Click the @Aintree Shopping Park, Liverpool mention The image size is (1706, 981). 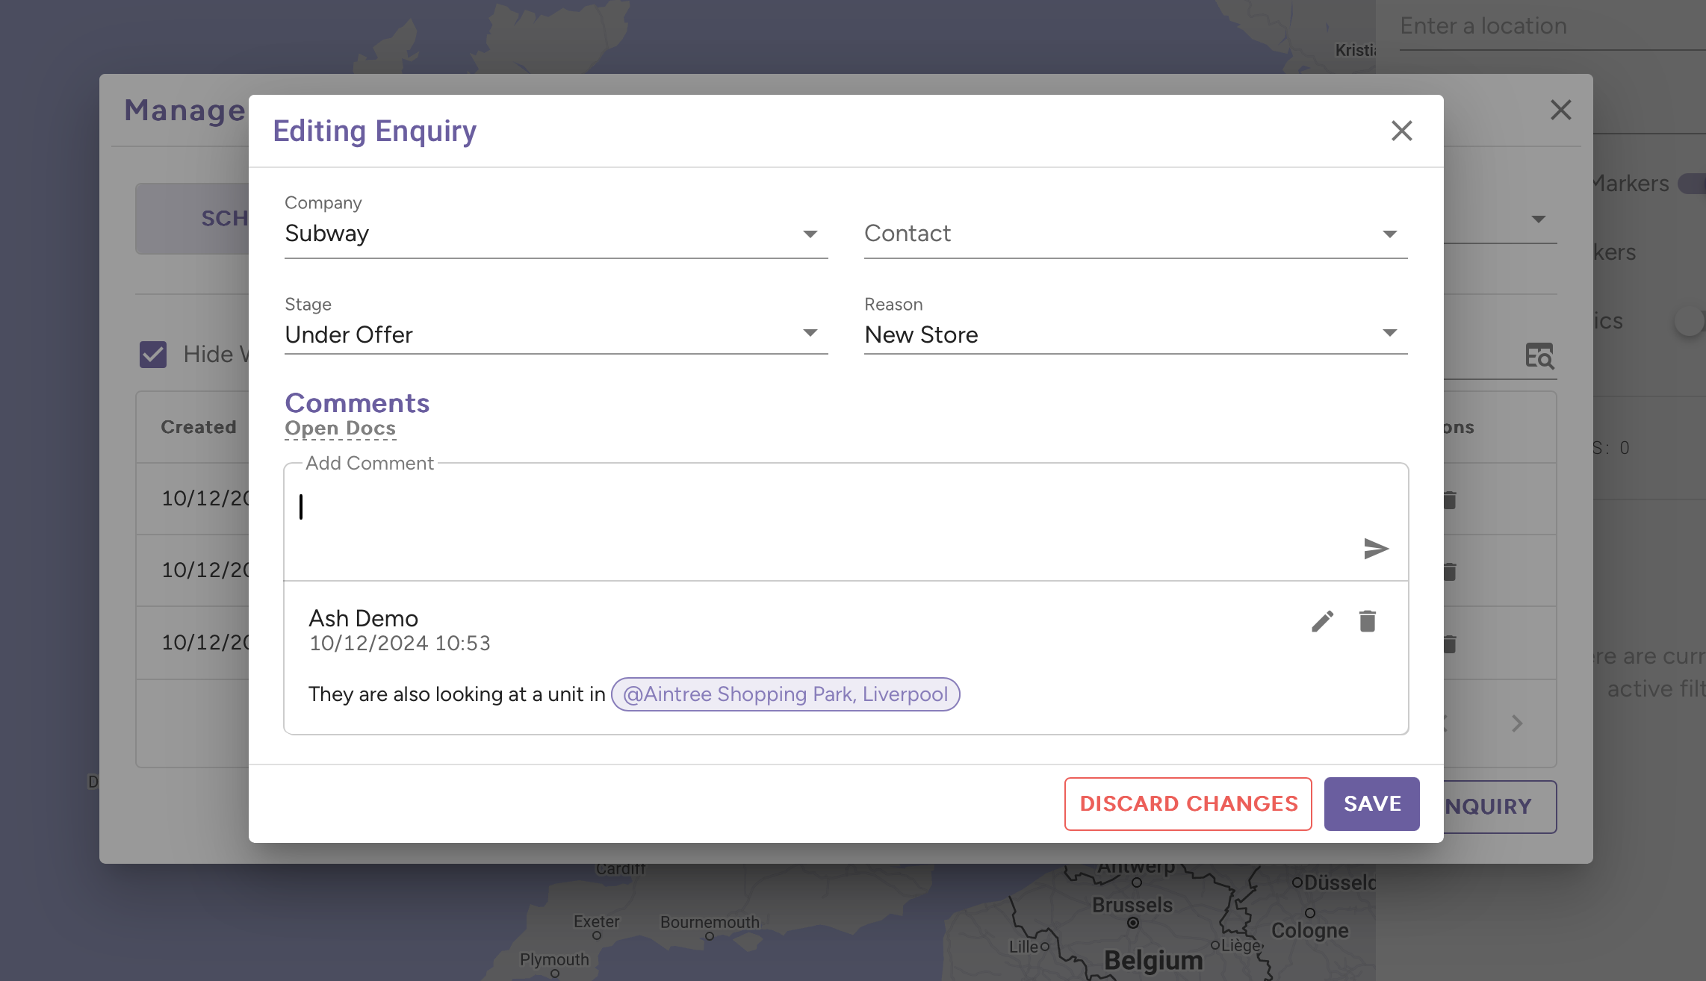tap(785, 694)
